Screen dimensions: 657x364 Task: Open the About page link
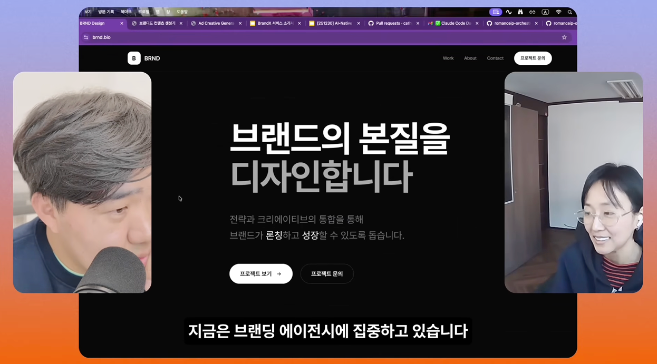(470, 58)
